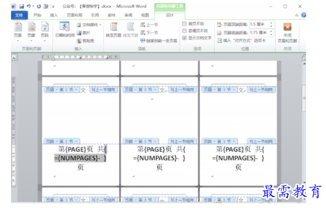Go to 上一节 previous section
This screenshot has height=208, width=326.
(x=149, y=25)
